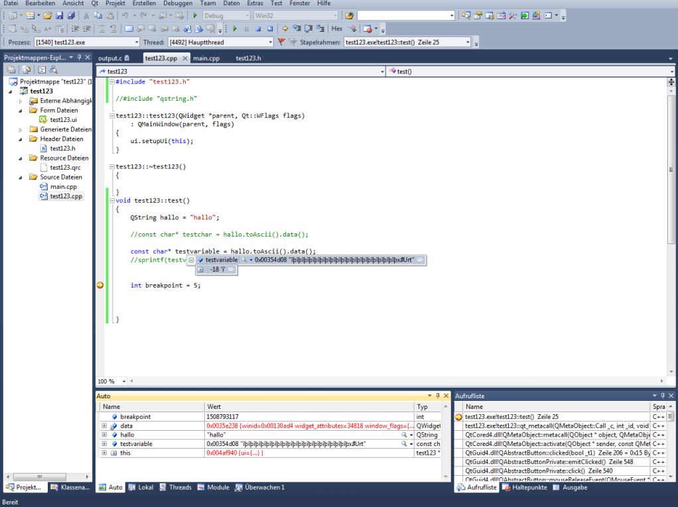Click the Save All toolbar icon
The image size is (678, 507).
tap(70, 15)
